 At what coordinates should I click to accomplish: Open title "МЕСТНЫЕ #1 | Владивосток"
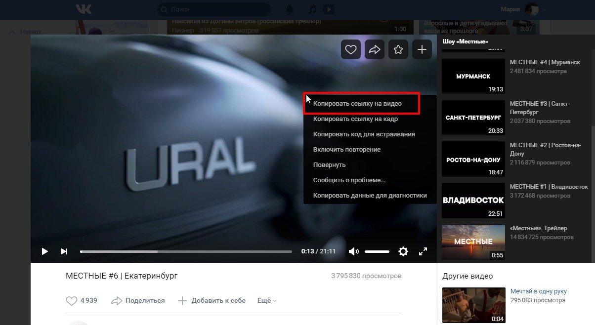click(x=549, y=187)
